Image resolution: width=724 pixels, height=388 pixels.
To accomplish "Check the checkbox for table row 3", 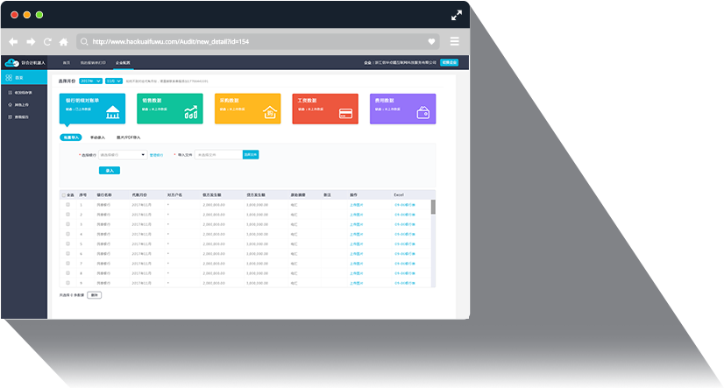I will tap(67, 224).
